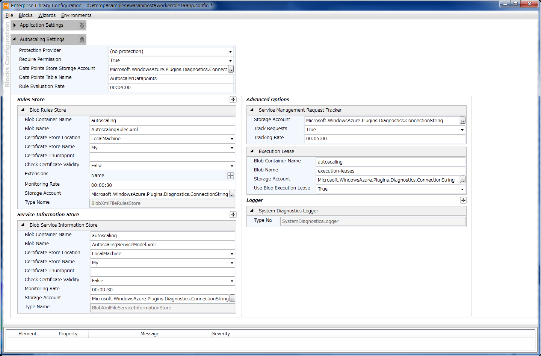Open the Track Requests dropdown
Image resolution: width=541 pixels, height=356 pixels.
point(462,130)
